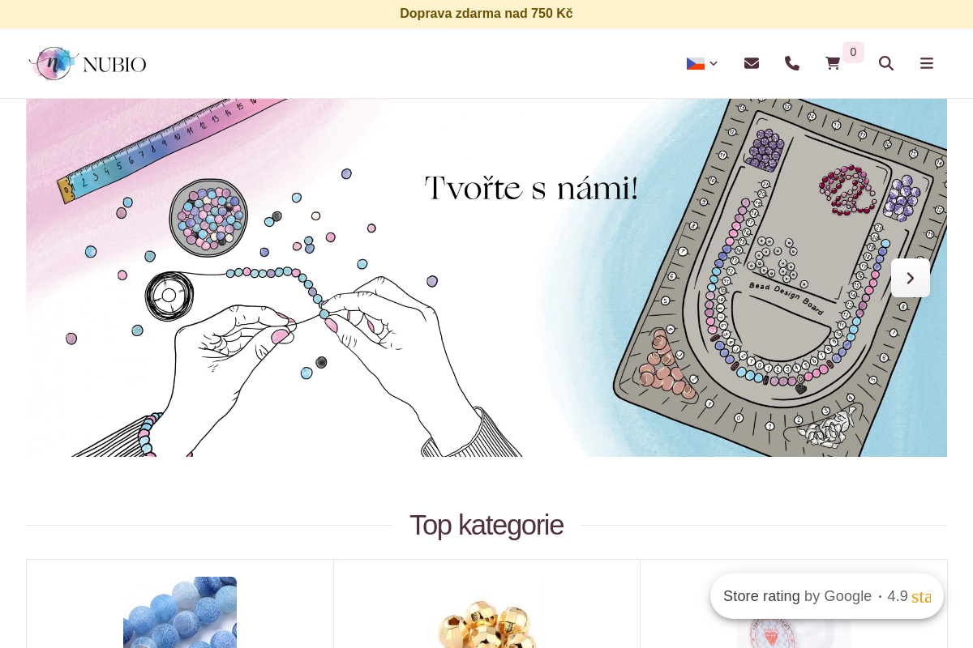Click the 'Tvořte s námi!' banner headline

coord(532,188)
